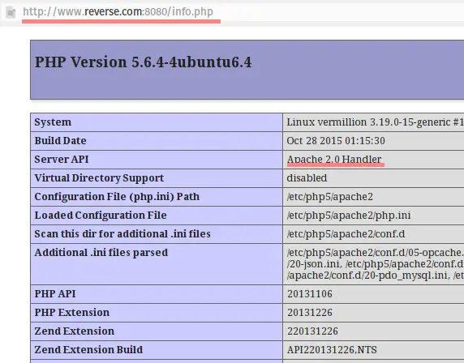Click the 05-opcache ini file list value

(375, 264)
